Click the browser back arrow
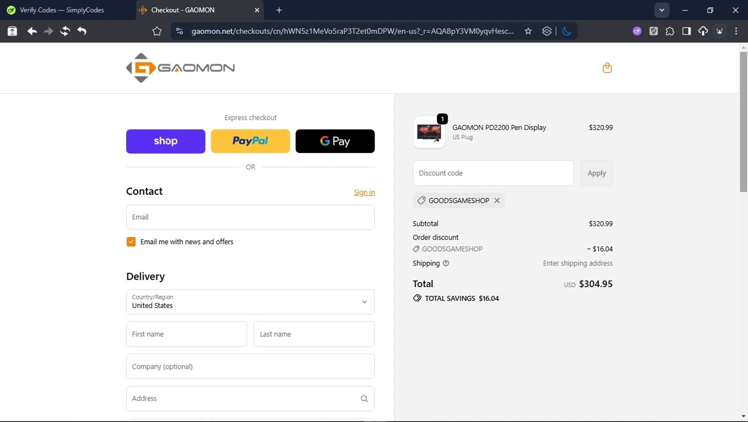Viewport: 748px width, 422px height. pyautogui.click(x=32, y=31)
